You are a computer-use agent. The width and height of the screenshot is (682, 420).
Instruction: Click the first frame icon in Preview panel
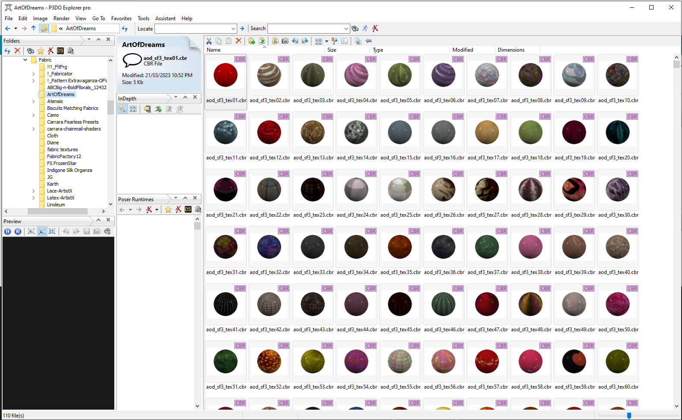pos(8,231)
